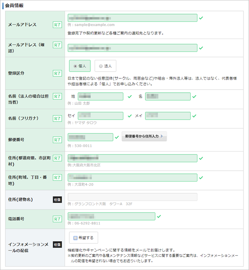Click the 任意 badge beside 住所(建物名)
Image resolution: width=249 pixels, height=270 pixels.
(57, 199)
